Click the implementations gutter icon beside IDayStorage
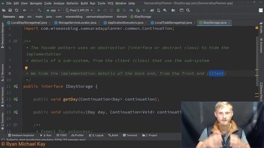Image resolution: width=264 pixels, height=148 pixels. tap(16, 86)
